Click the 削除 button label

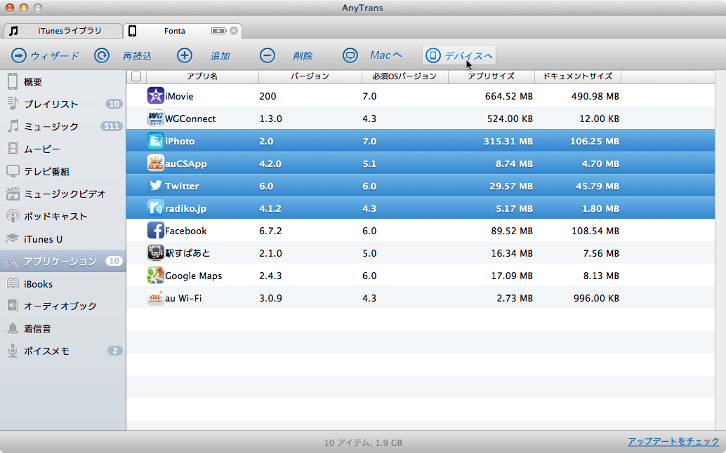point(303,56)
